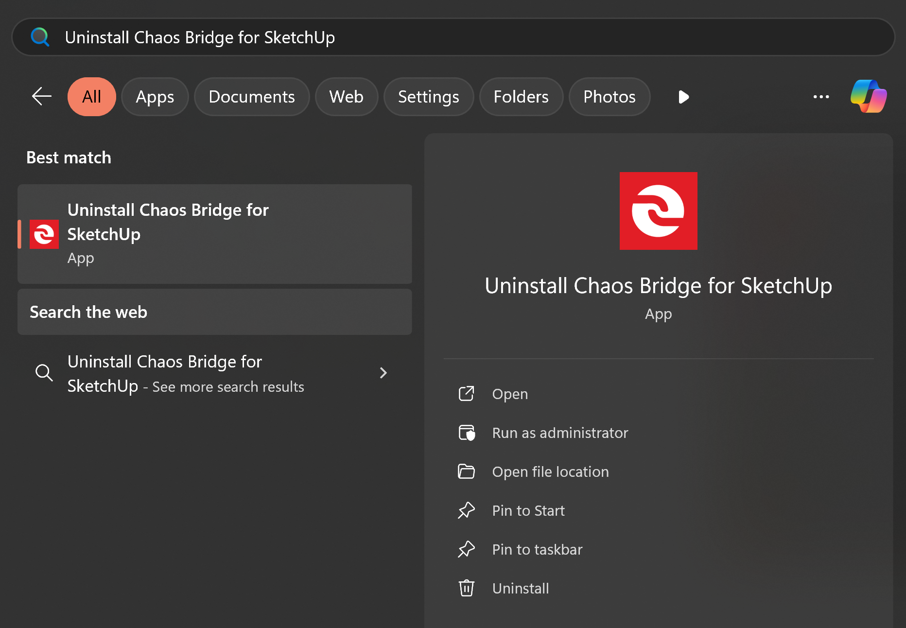Click the Copilot icon in top right
This screenshot has height=628, width=906.
tap(869, 96)
